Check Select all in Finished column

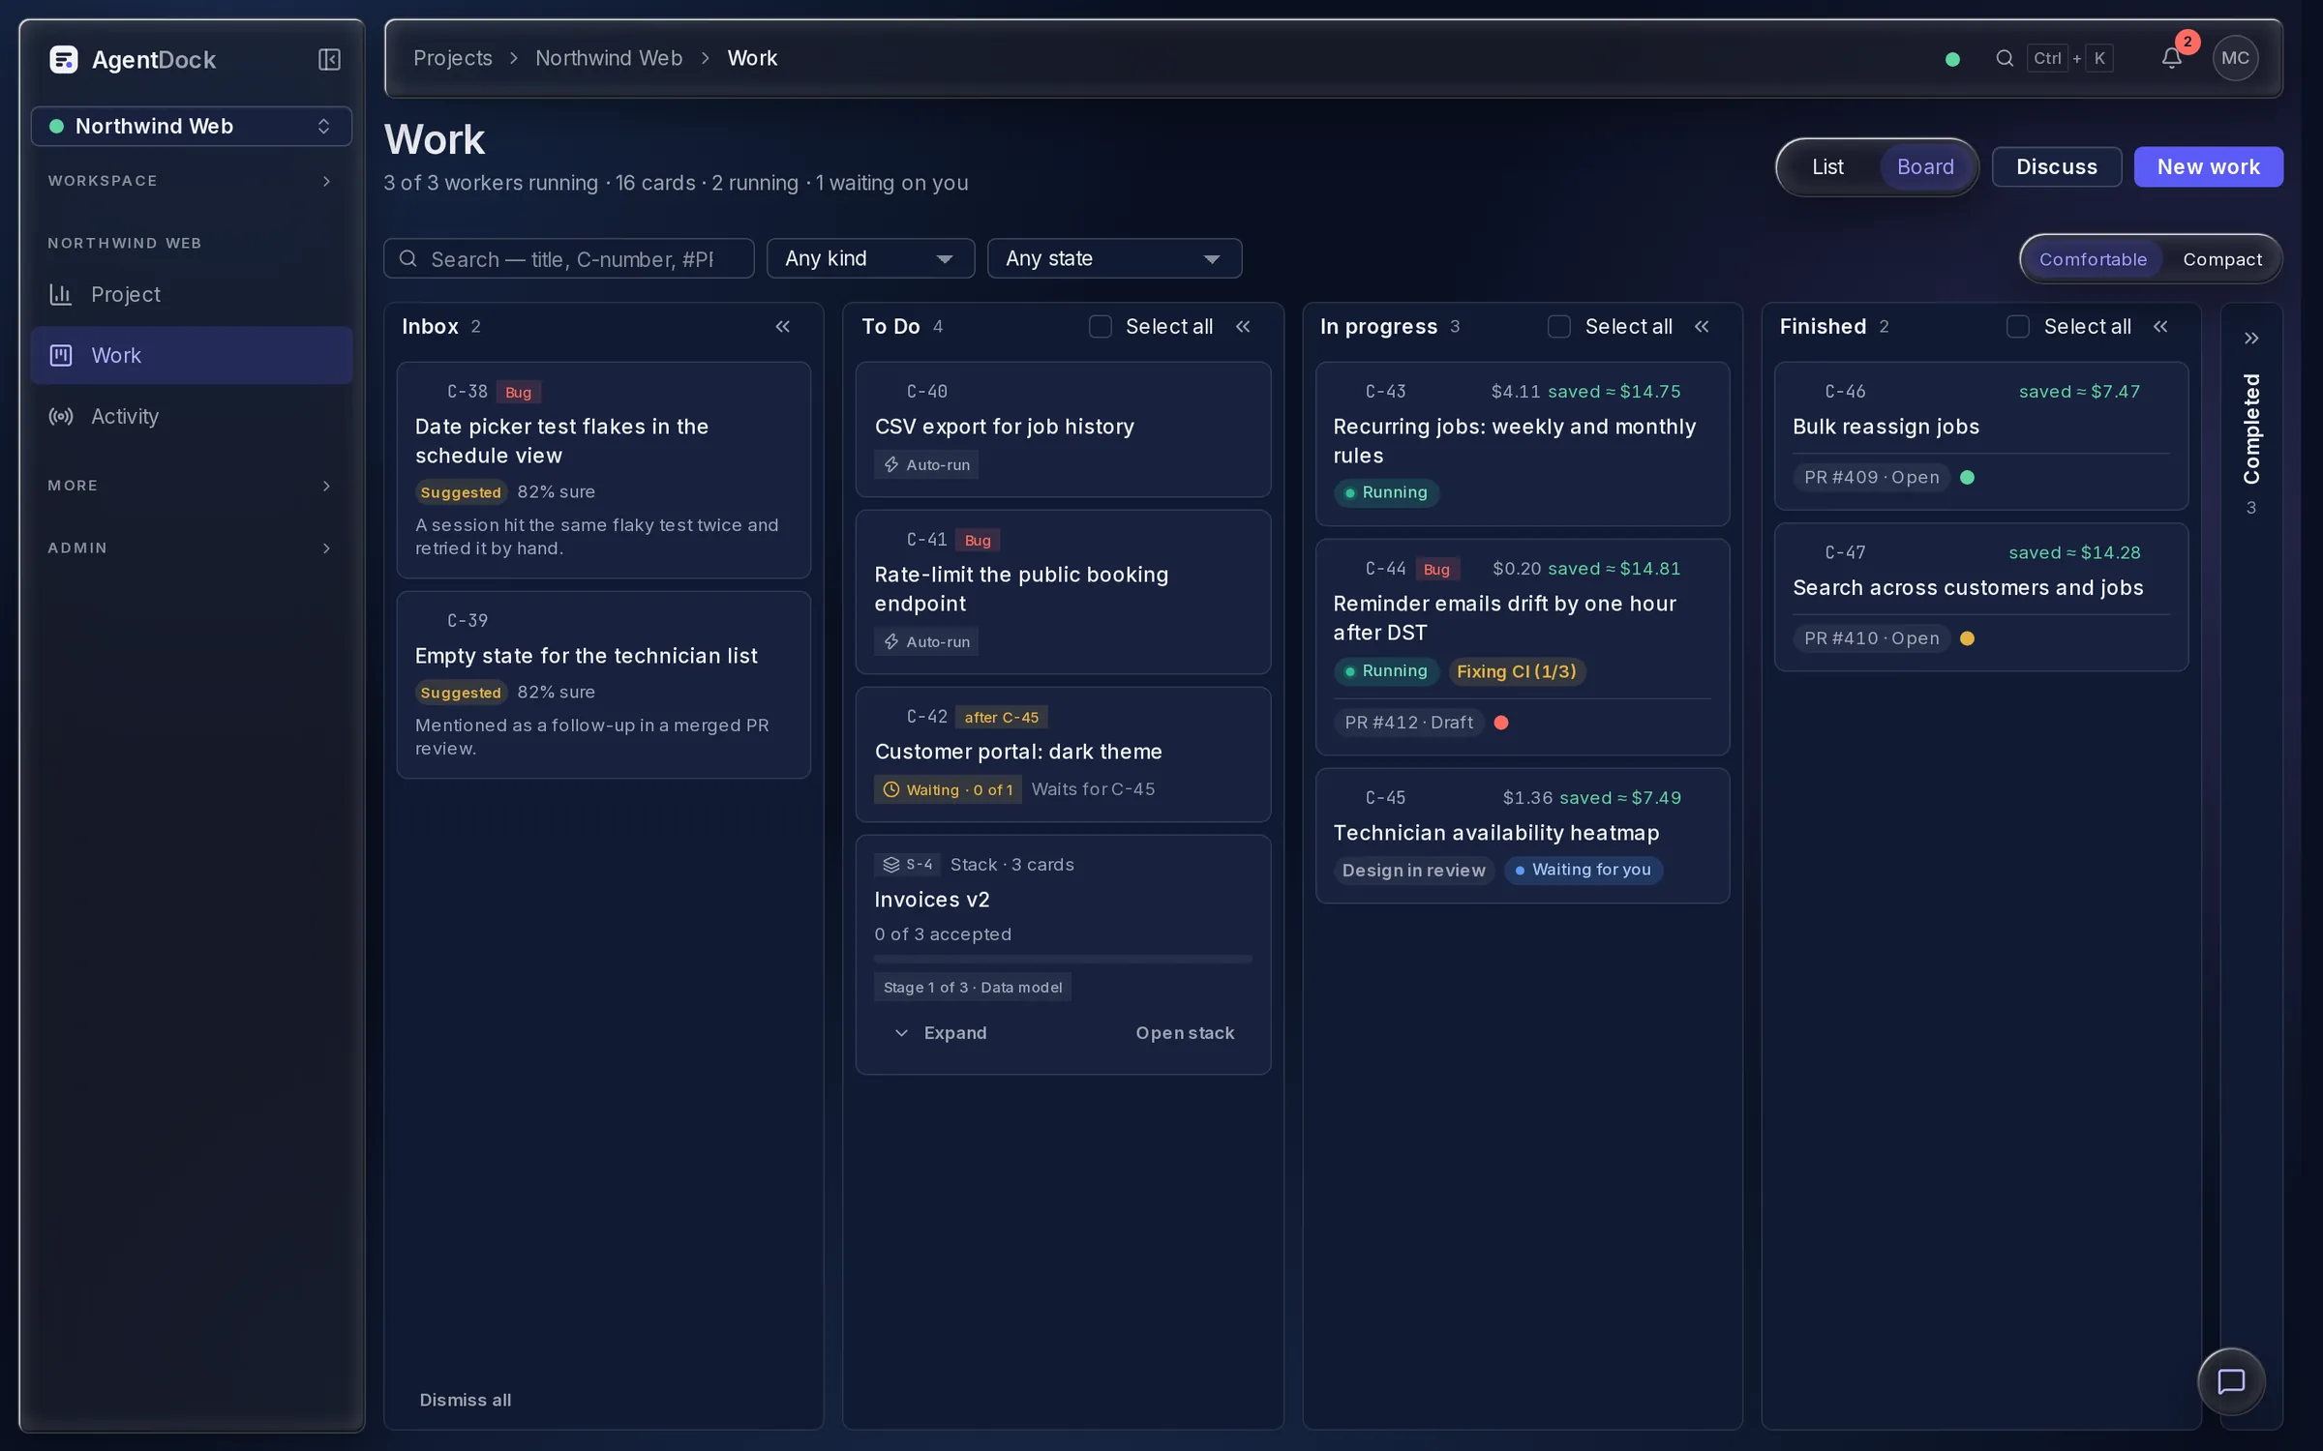click(x=2018, y=327)
